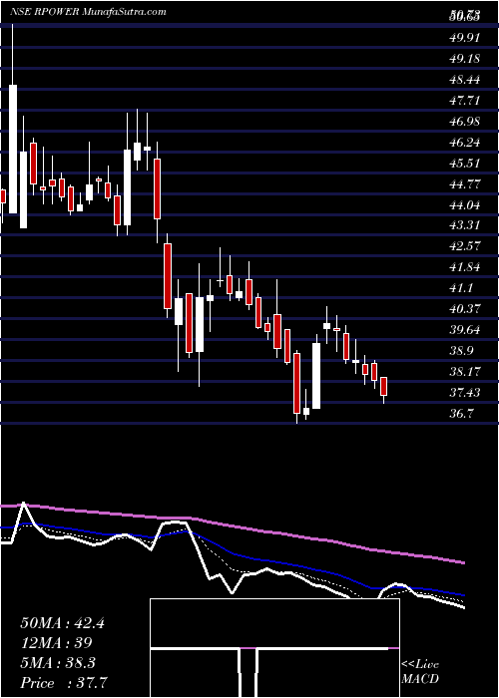Click the <<Live MACD label
499x698 pixels.
click(x=420, y=672)
